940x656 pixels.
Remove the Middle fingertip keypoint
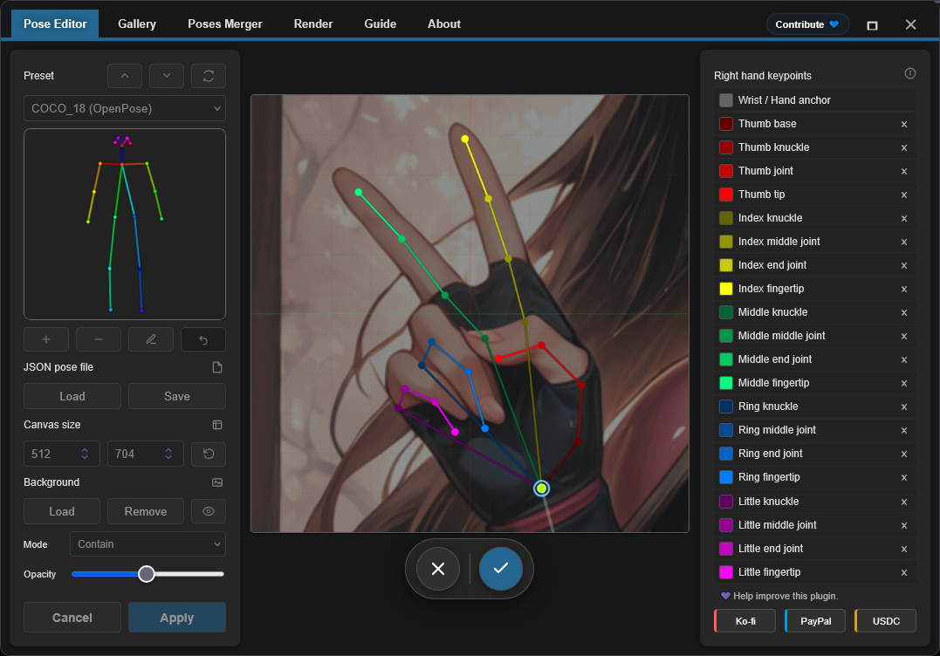[x=904, y=383]
